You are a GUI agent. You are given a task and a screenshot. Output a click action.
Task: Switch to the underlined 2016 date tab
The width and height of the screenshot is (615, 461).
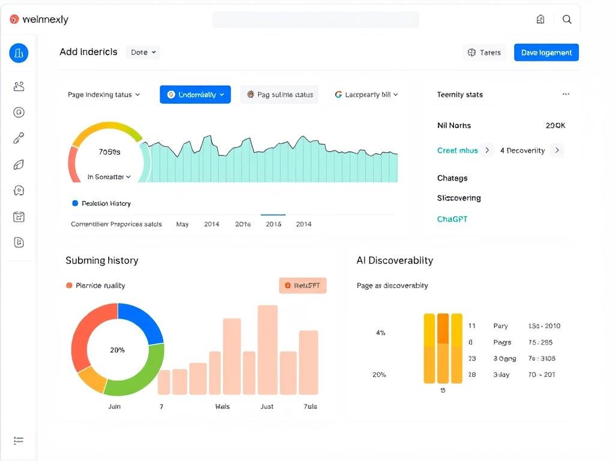(273, 223)
